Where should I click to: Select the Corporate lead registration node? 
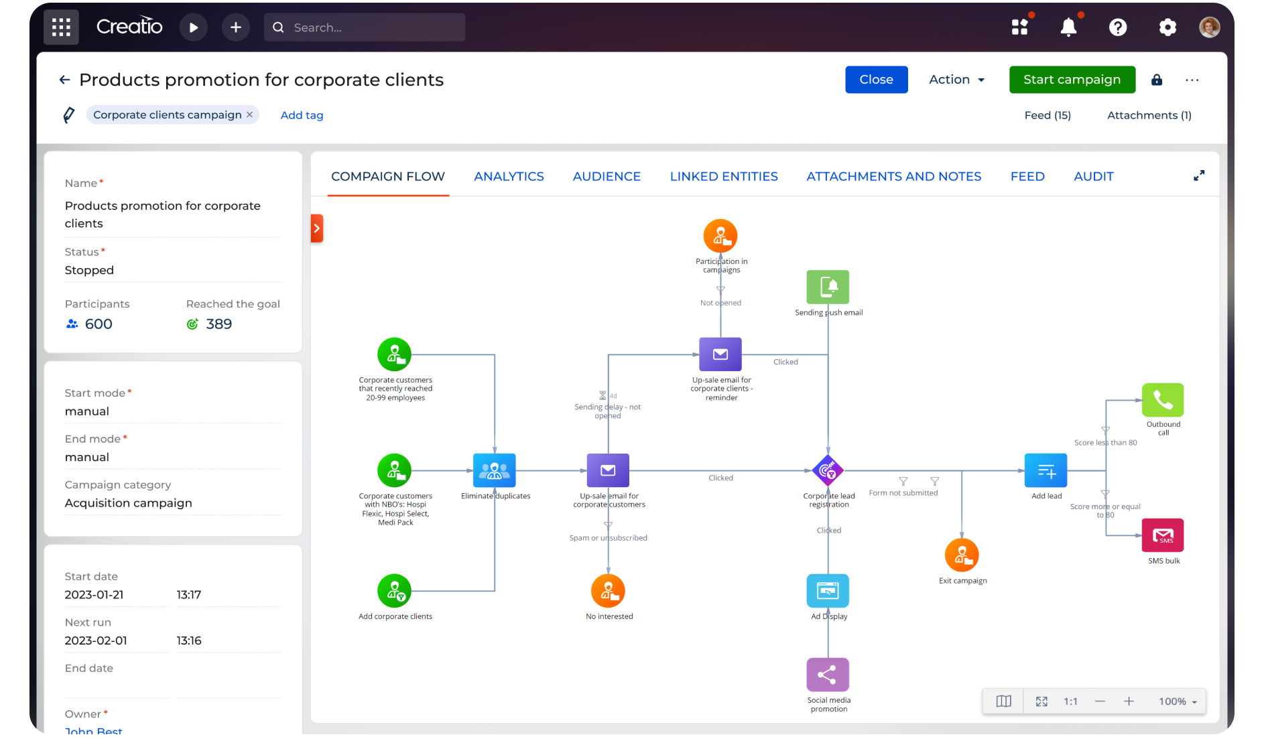[x=828, y=470]
